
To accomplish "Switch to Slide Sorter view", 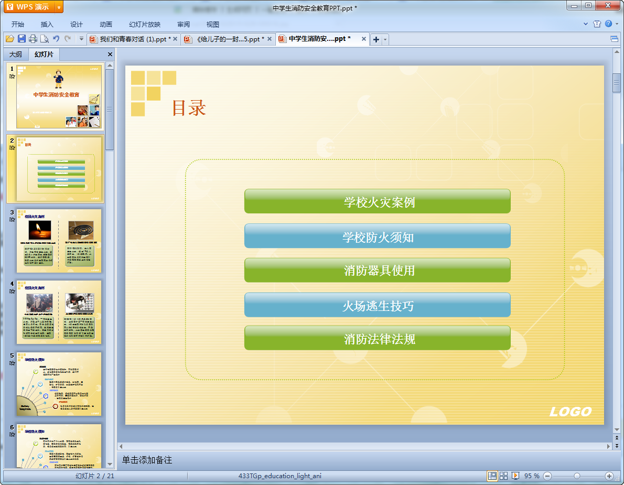I will click(503, 476).
